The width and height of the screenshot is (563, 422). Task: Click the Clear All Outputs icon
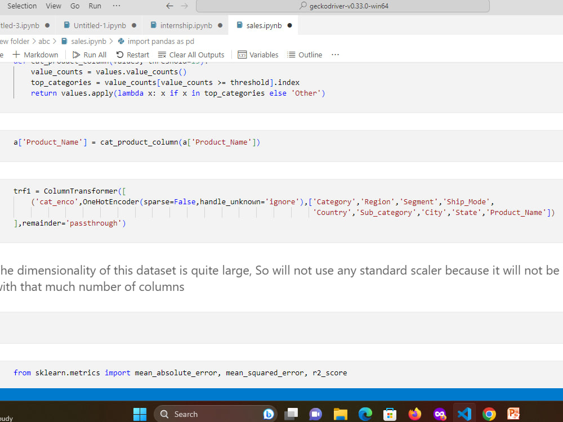tap(162, 55)
